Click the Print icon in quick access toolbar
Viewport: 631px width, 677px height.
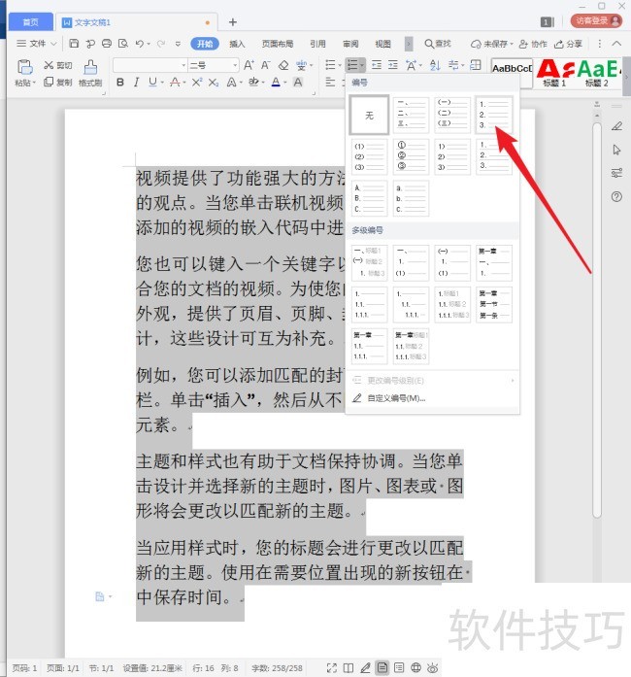107,43
